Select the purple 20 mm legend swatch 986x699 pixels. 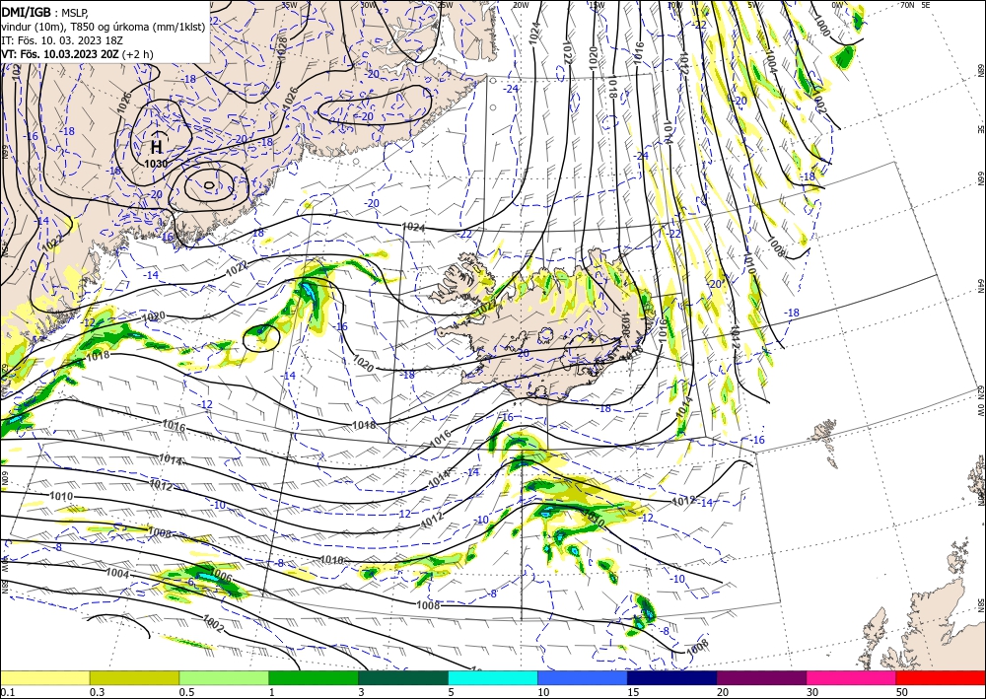point(761,677)
